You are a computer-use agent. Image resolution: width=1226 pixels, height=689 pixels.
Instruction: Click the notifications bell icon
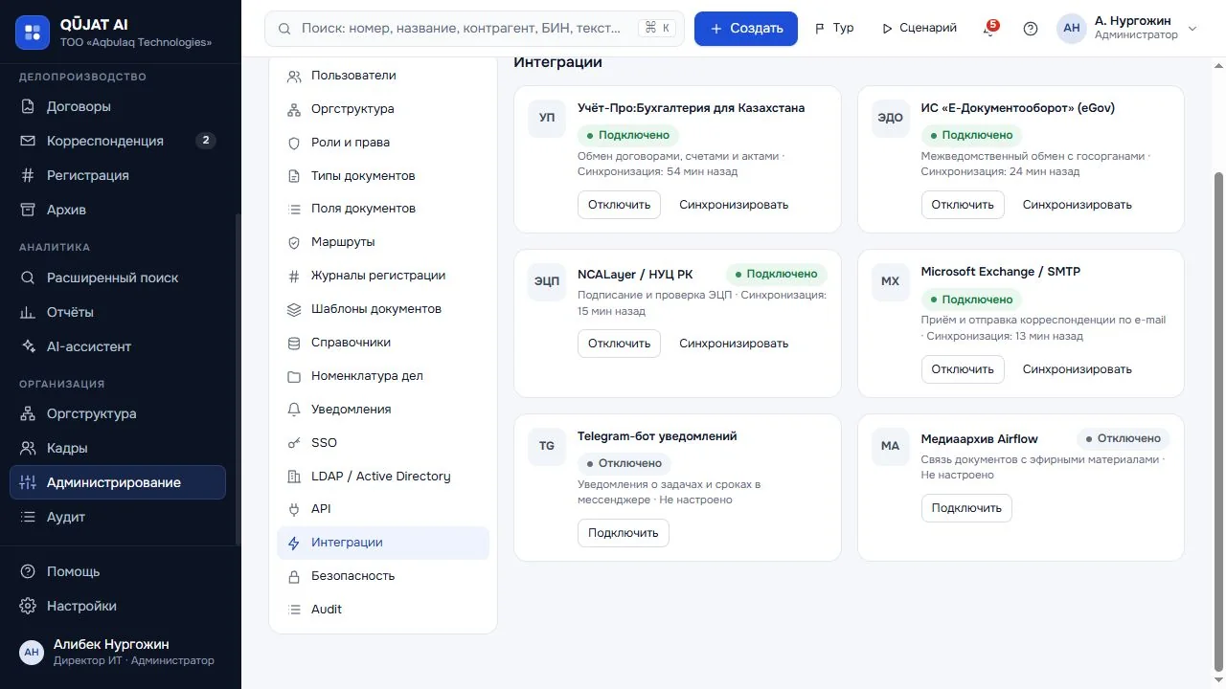pos(989,29)
